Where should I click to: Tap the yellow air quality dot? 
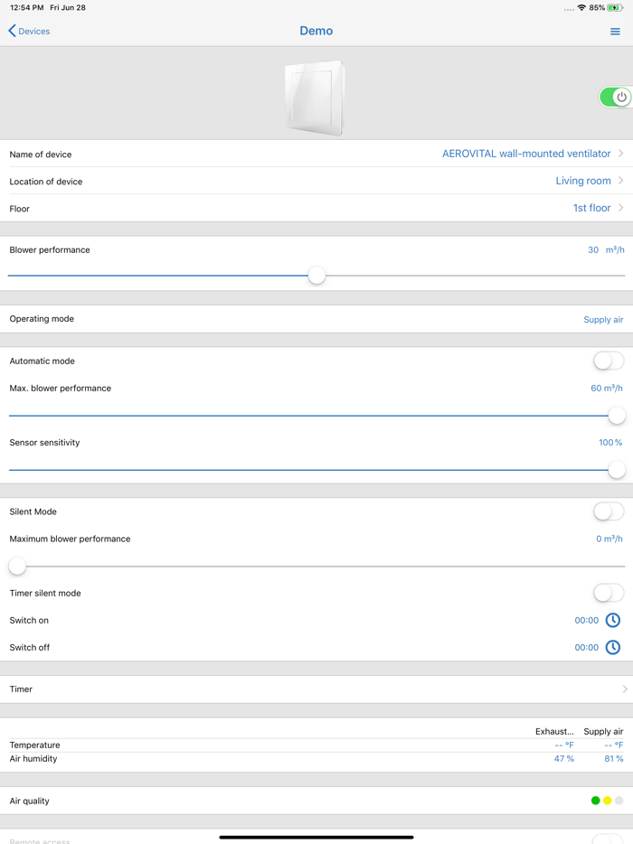point(607,801)
